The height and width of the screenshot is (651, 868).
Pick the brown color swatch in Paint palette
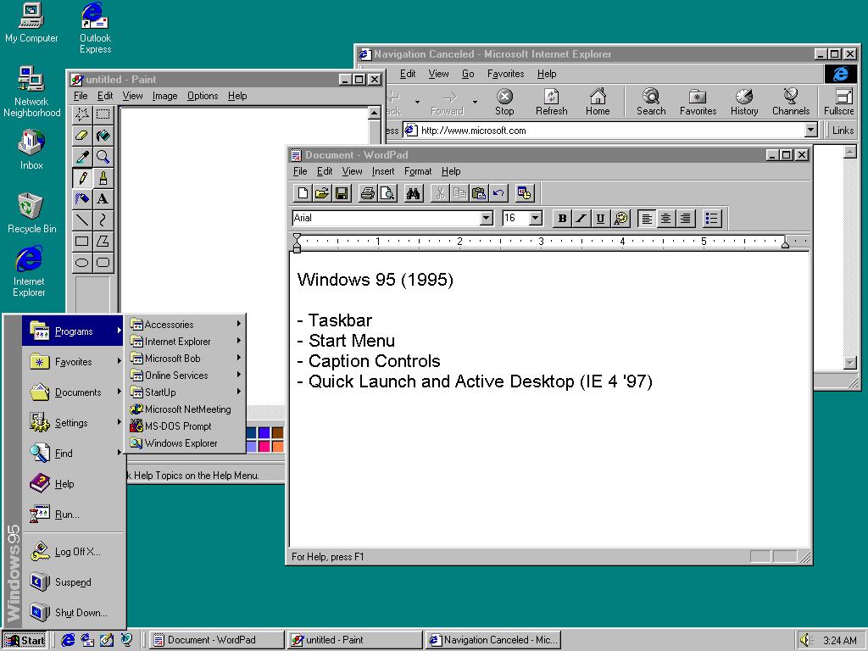(x=277, y=433)
